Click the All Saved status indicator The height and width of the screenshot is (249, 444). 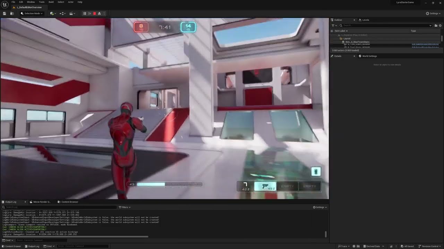click(407, 246)
